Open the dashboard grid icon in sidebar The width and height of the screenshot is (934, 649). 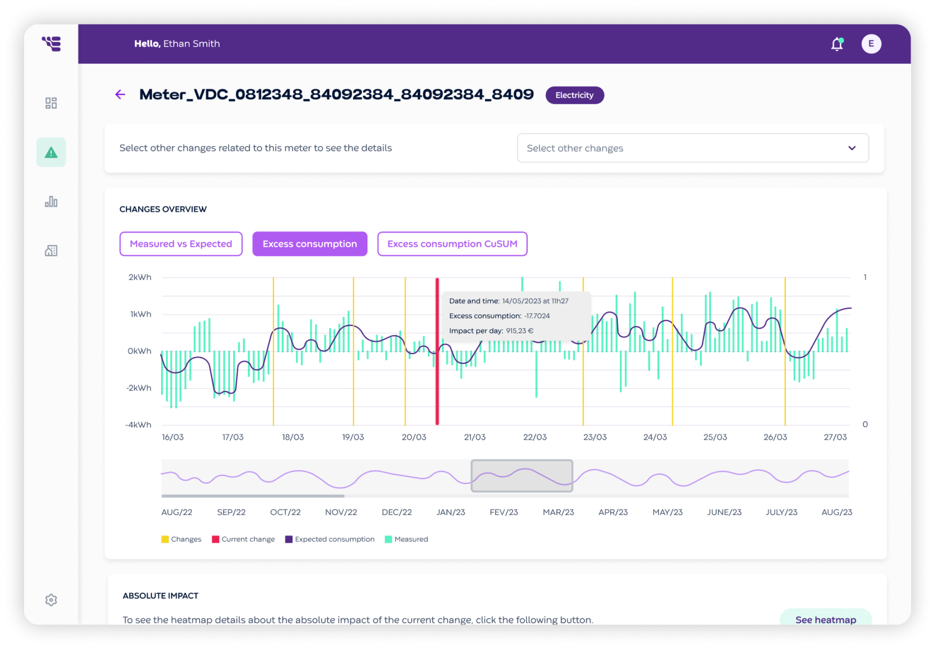(x=51, y=103)
